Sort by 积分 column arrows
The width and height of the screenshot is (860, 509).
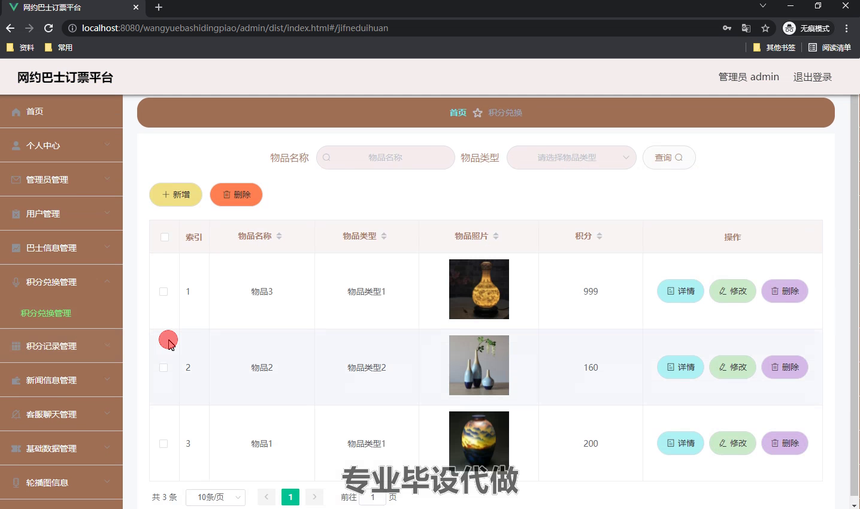[x=599, y=237]
